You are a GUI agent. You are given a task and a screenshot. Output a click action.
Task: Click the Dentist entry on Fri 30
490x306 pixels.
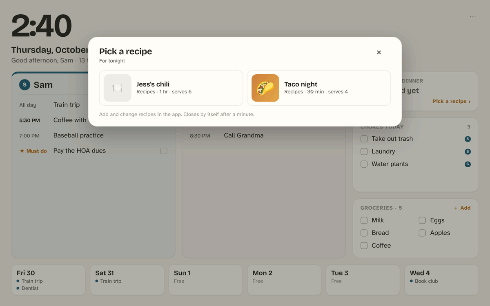30,288
